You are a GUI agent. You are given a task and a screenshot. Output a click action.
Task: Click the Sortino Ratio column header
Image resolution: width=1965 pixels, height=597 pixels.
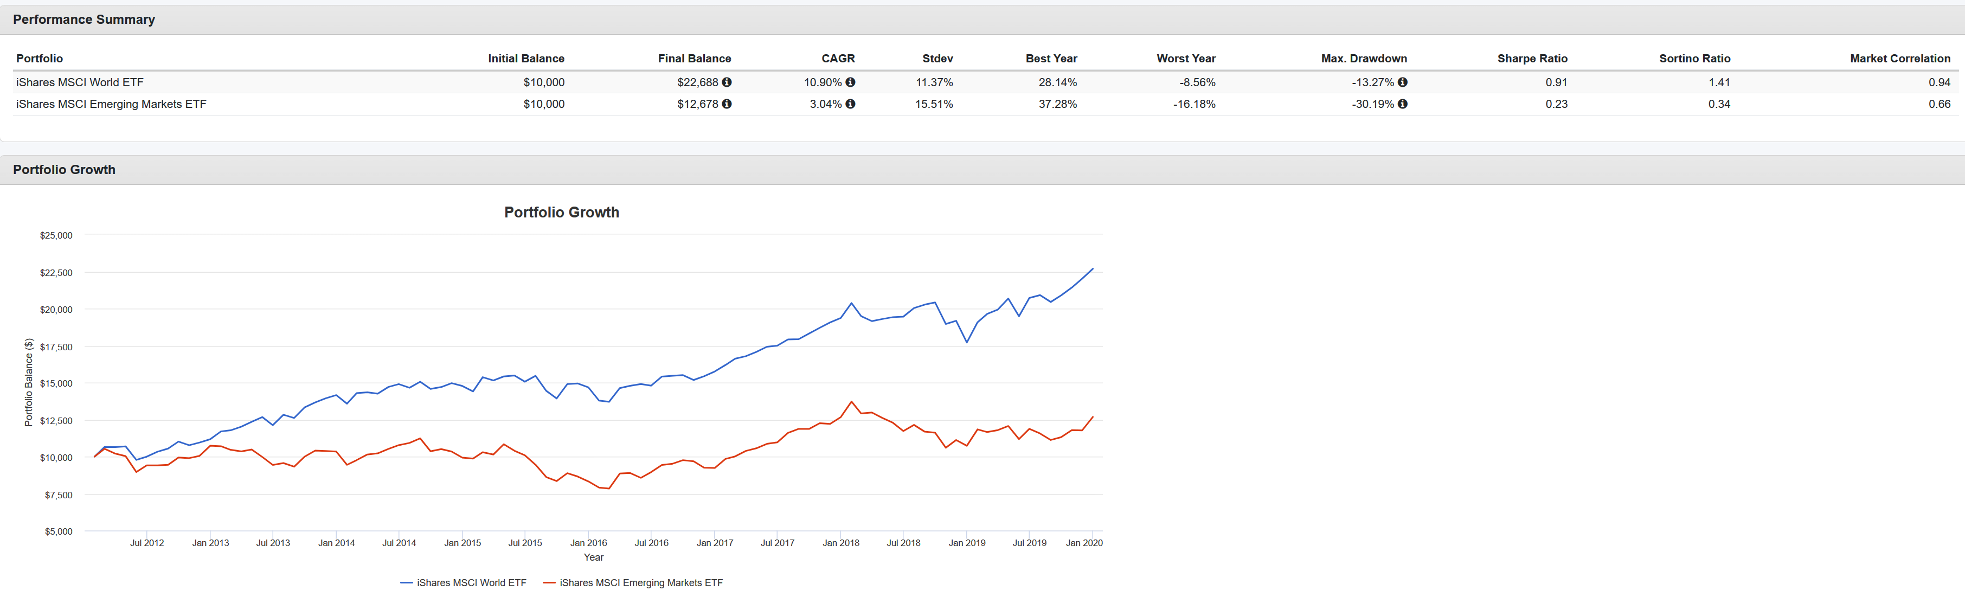(1694, 59)
